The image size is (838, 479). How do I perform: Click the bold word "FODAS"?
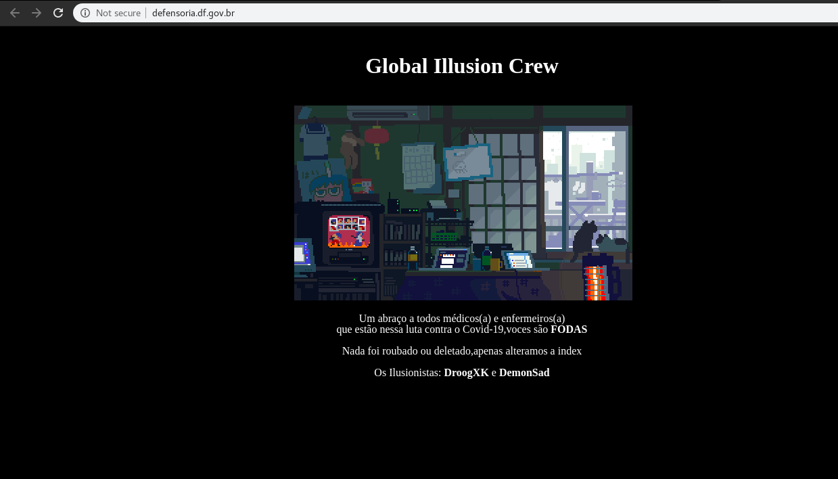(x=569, y=329)
